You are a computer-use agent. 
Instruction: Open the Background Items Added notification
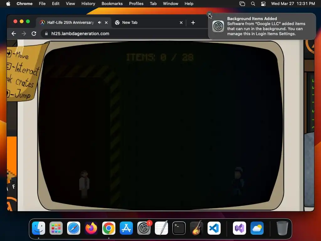tap(262, 26)
